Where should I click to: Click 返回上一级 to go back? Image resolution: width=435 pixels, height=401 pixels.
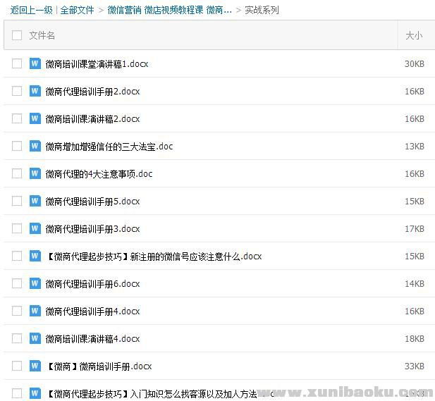click(31, 10)
